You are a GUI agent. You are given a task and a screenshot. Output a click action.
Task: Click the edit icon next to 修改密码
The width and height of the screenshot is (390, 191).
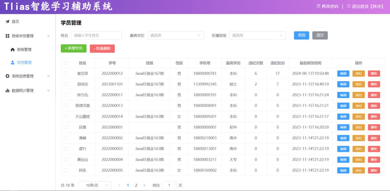318,6
